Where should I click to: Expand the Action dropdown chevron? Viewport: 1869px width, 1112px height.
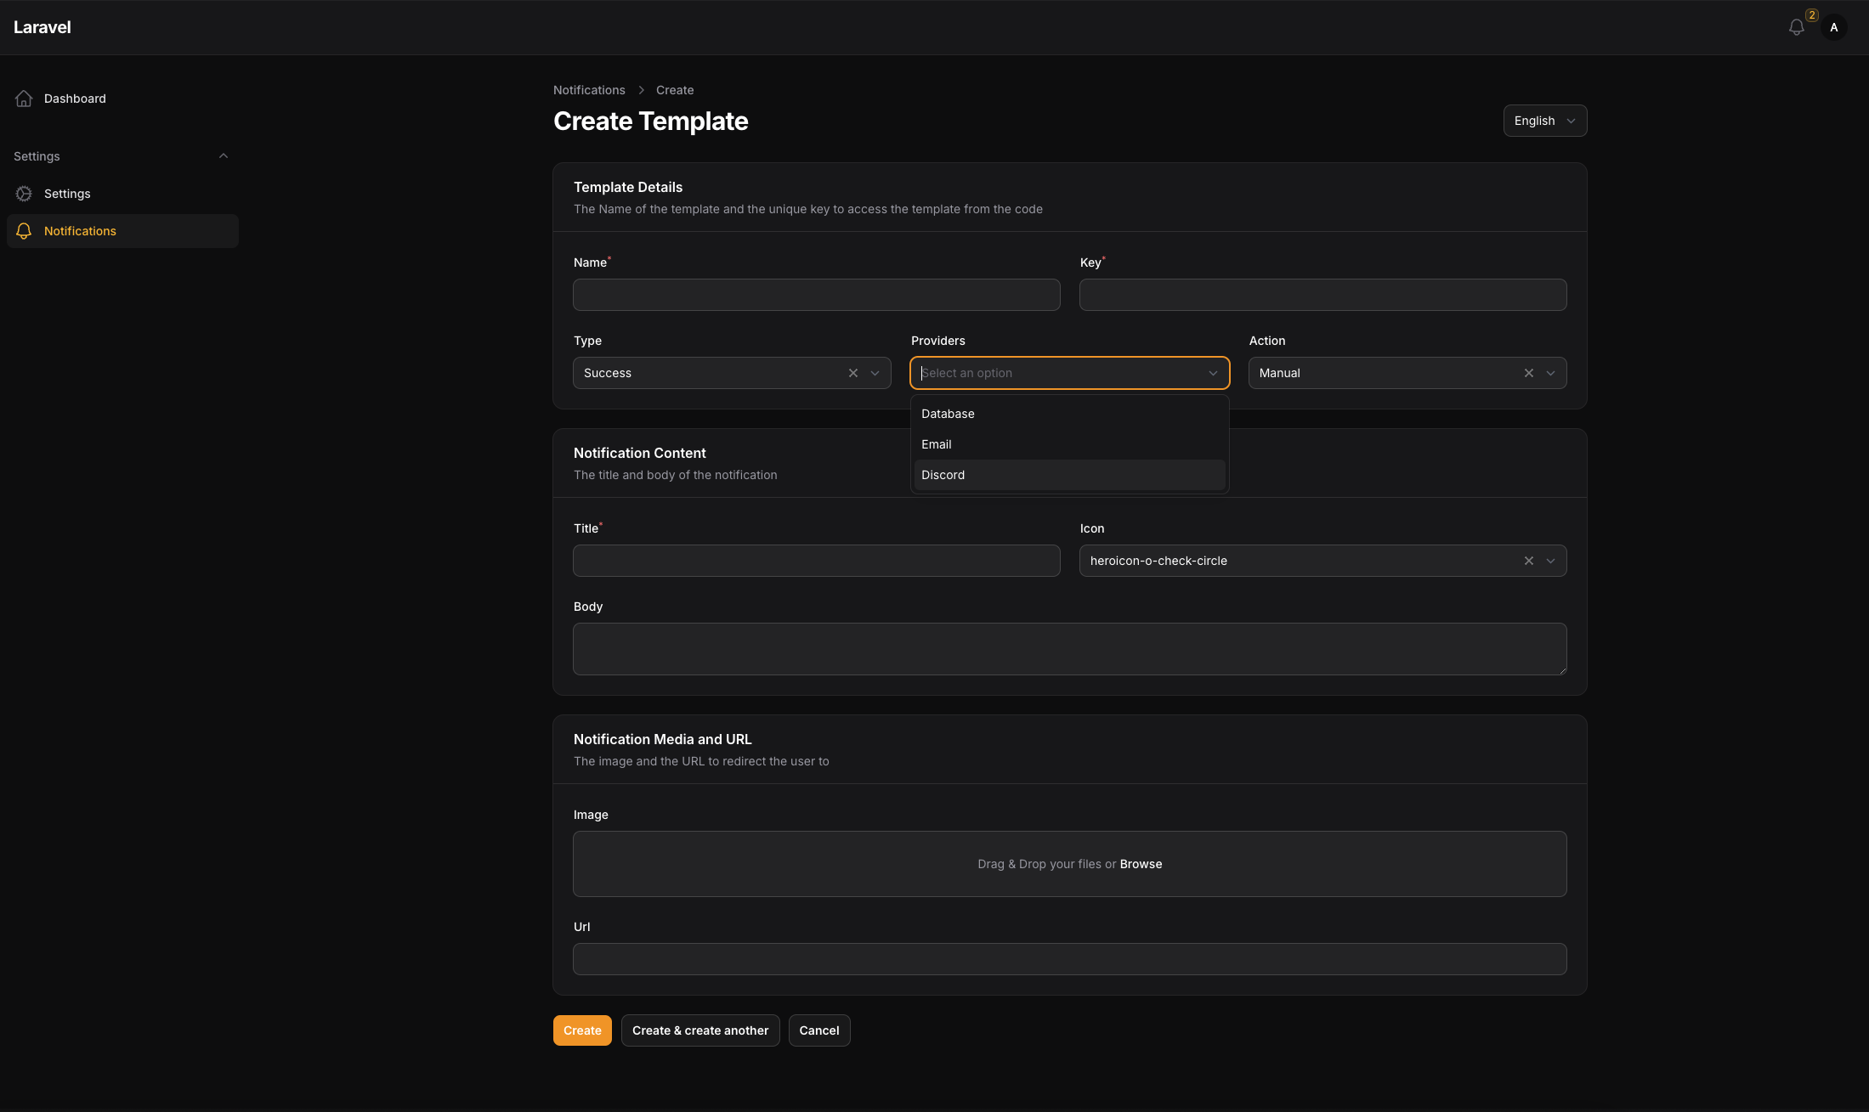pos(1550,373)
